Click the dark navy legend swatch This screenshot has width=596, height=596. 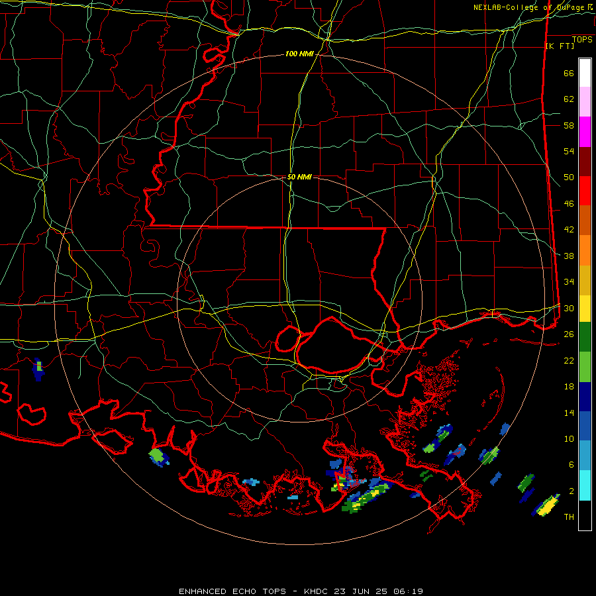pos(585,397)
